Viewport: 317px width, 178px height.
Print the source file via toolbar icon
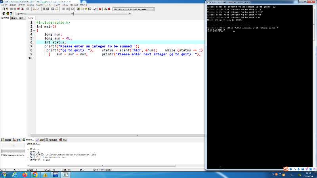(28, 9)
